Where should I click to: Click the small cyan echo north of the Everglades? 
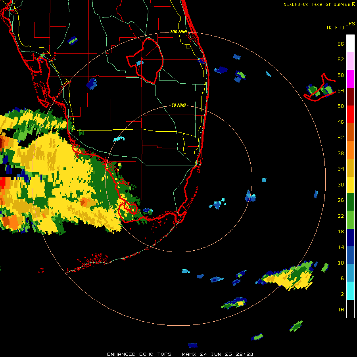click(119, 139)
